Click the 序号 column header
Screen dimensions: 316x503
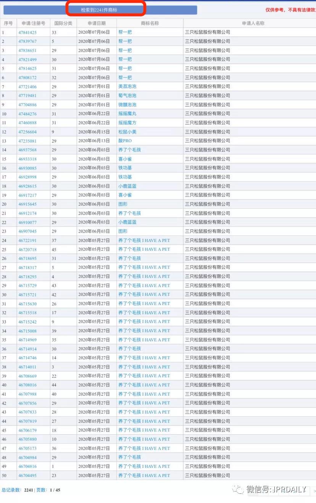[8, 23]
